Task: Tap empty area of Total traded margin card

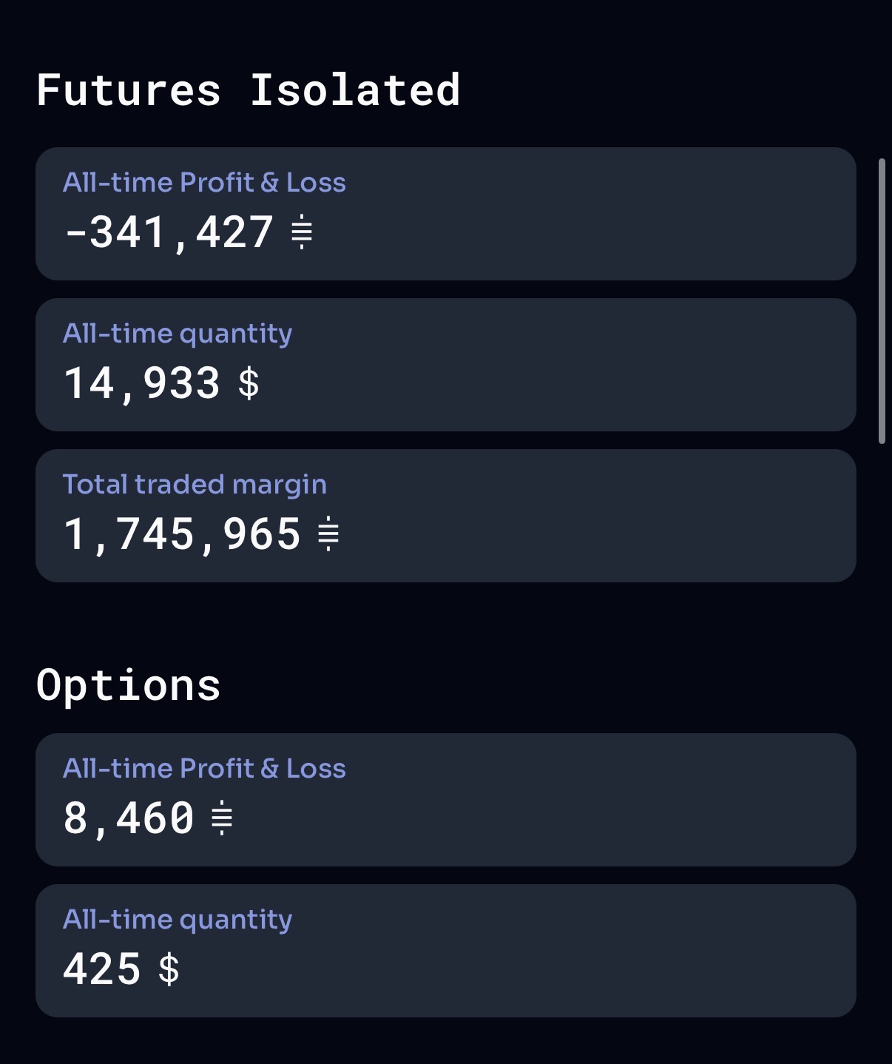Action: pyautogui.click(x=592, y=518)
